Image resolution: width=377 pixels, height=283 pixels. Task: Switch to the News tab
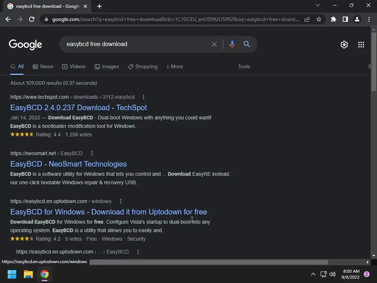(43, 67)
